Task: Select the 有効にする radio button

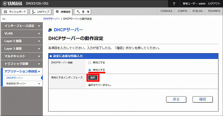Action: point(90,70)
